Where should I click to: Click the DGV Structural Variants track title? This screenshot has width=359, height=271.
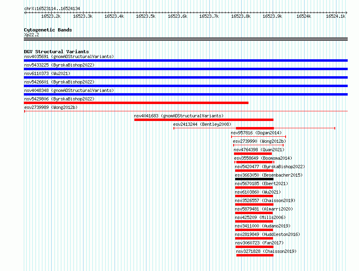pyautogui.click(x=56, y=52)
